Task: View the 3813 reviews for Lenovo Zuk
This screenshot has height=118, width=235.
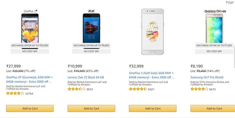Action: (x=90, y=89)
